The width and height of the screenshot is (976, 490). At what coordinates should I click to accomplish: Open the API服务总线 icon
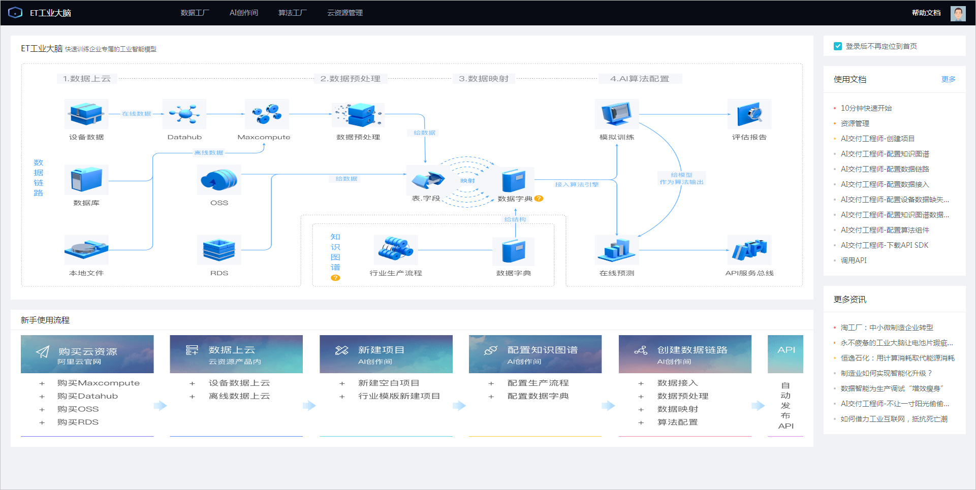pos(749,249)
